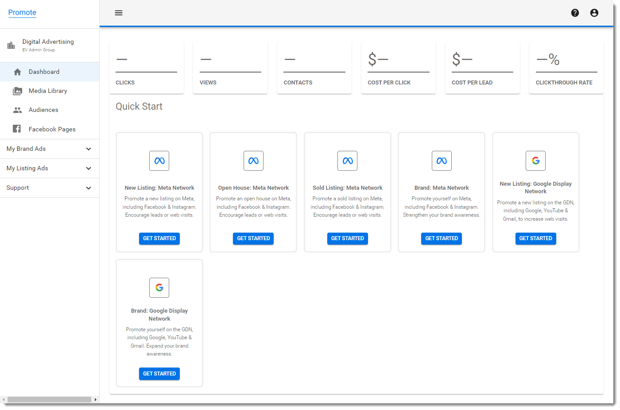Click the Dashboard home icon
Screen dimensions: 620x410
[17, 72]
